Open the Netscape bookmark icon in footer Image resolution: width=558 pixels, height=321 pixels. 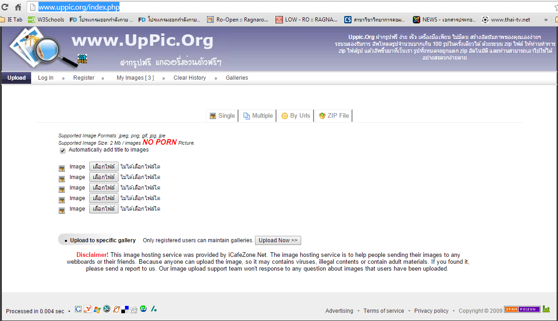[107, 309]
